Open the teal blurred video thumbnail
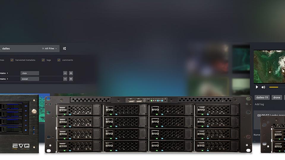 [x=241, y=59]
